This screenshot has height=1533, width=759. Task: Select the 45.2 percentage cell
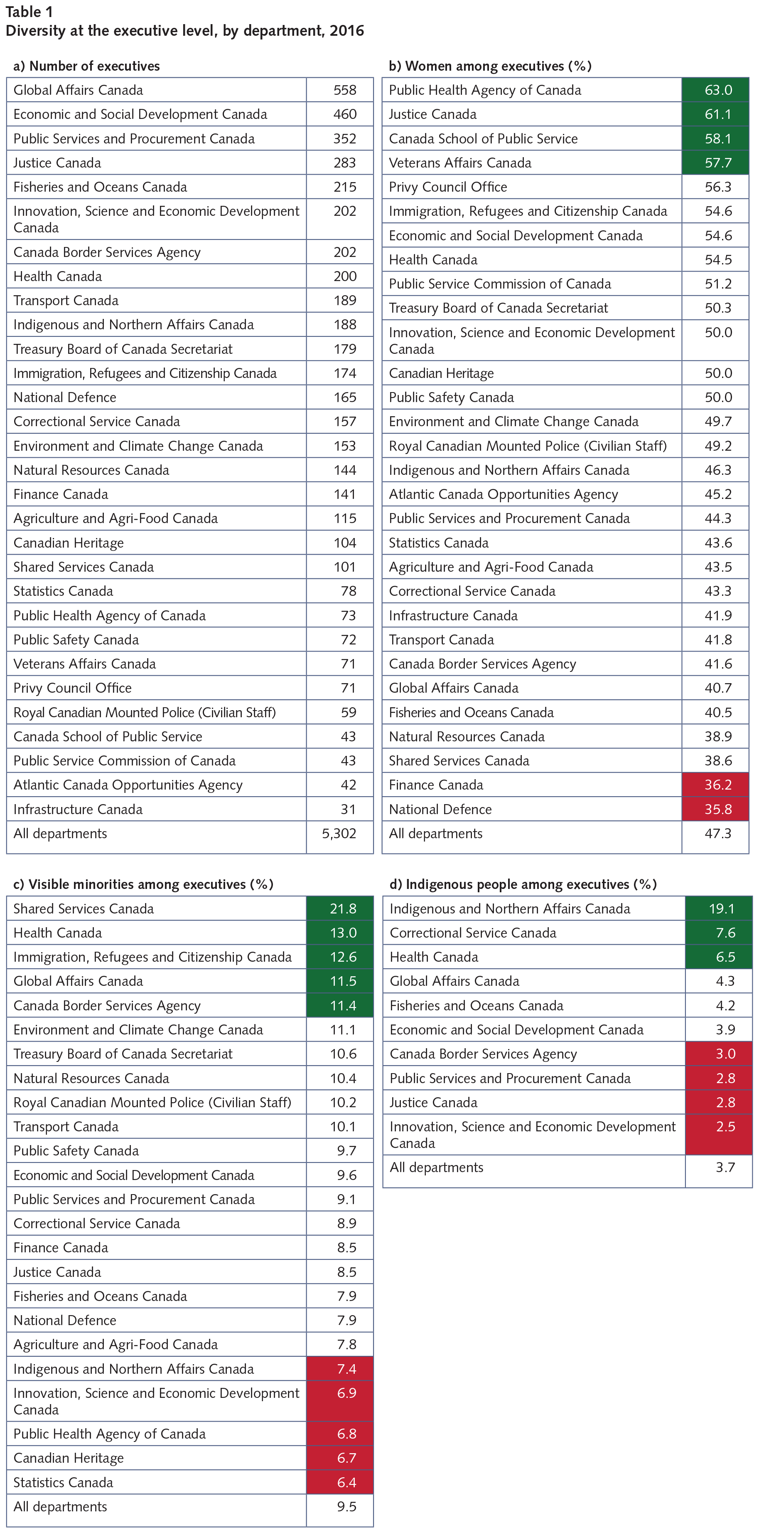pyautogui.click(x=715, y=494)
